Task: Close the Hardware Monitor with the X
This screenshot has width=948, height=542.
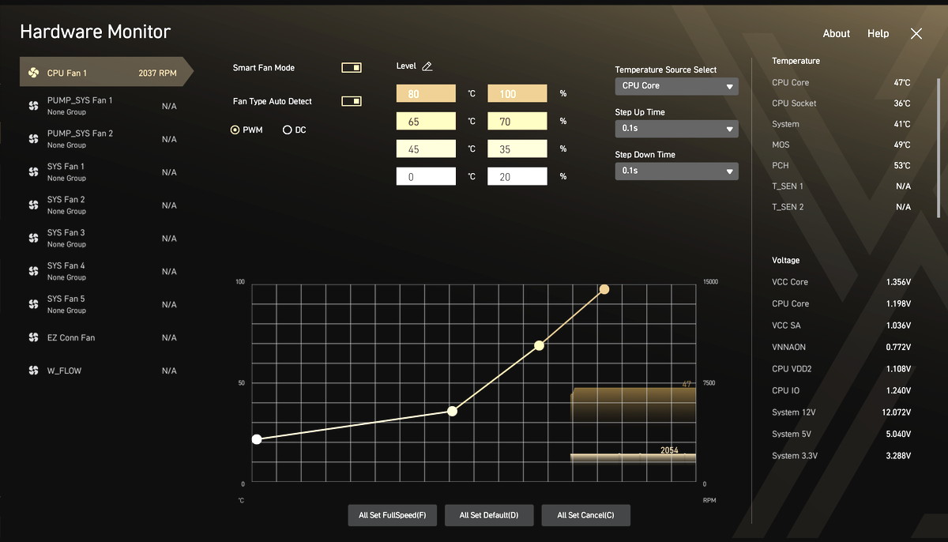Action: point(916,33)
